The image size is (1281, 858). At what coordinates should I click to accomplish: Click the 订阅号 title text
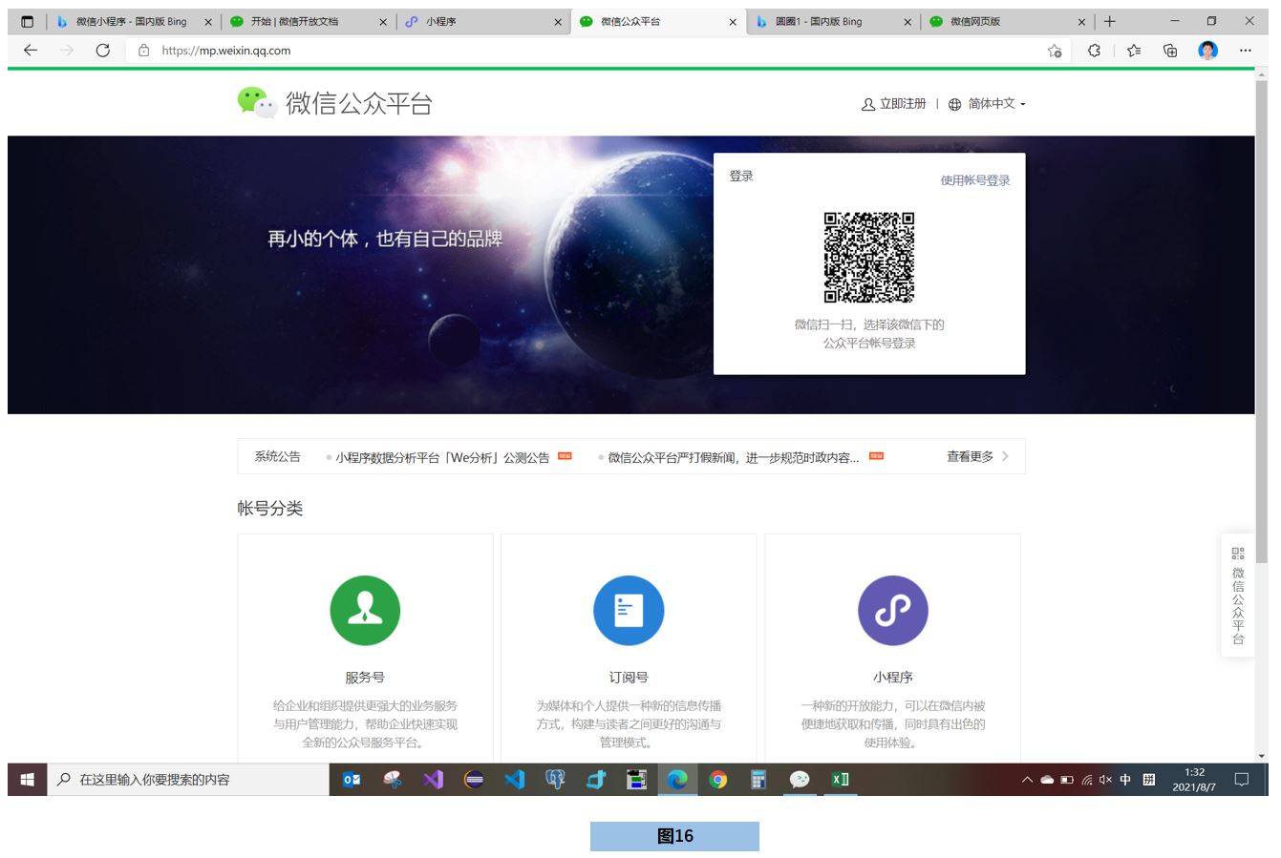click(x=629, y=678)
